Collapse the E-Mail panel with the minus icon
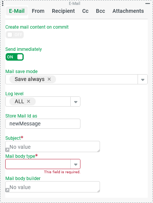The width and height of the screenshot is (153, 203). 148,3
